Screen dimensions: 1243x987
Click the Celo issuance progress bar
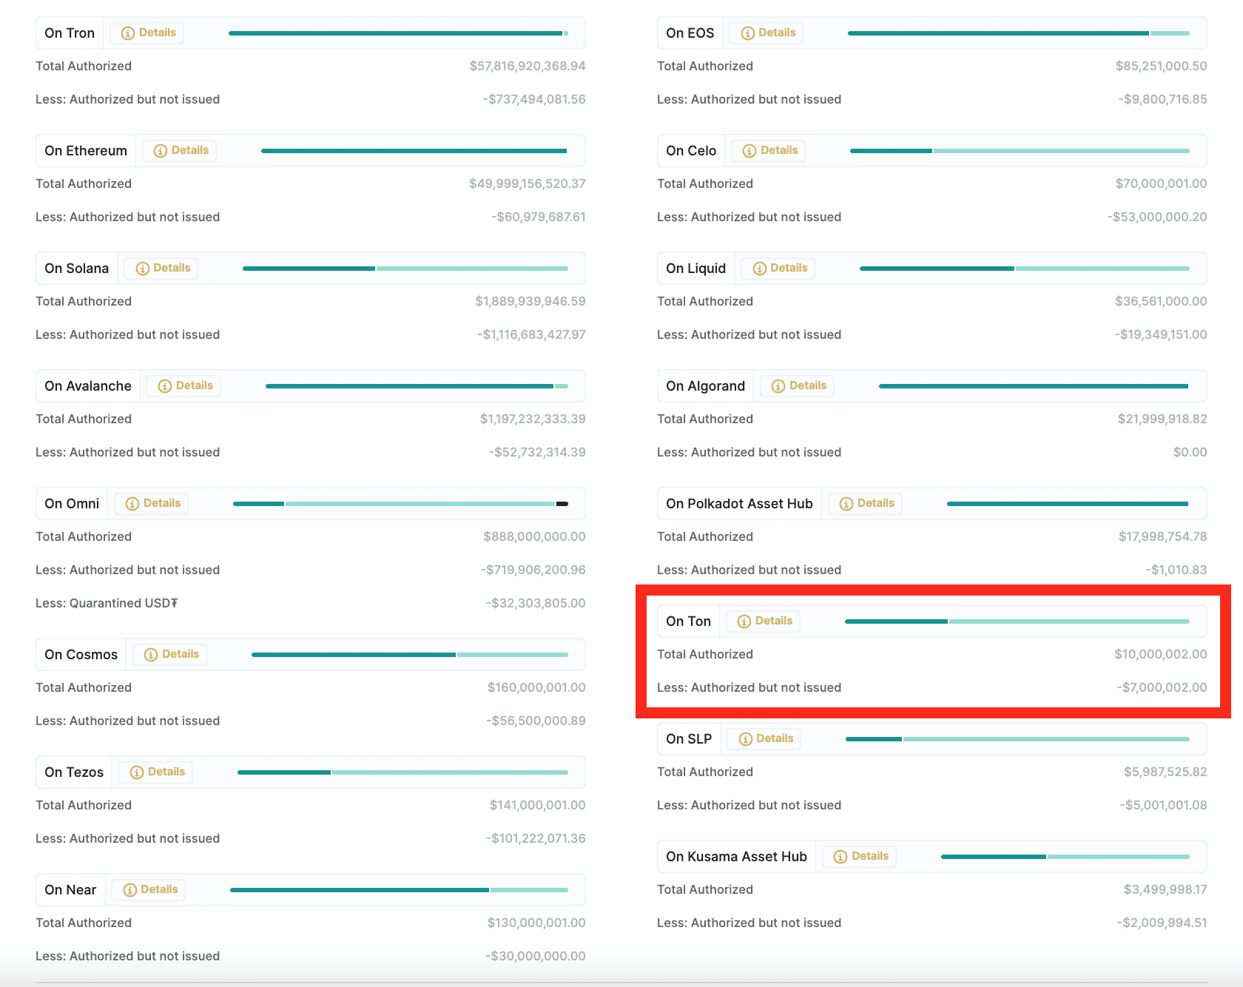pos(1020,151)
